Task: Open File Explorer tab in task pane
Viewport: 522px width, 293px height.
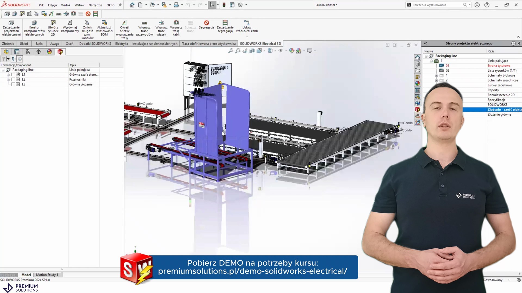Action: [418, 71]
